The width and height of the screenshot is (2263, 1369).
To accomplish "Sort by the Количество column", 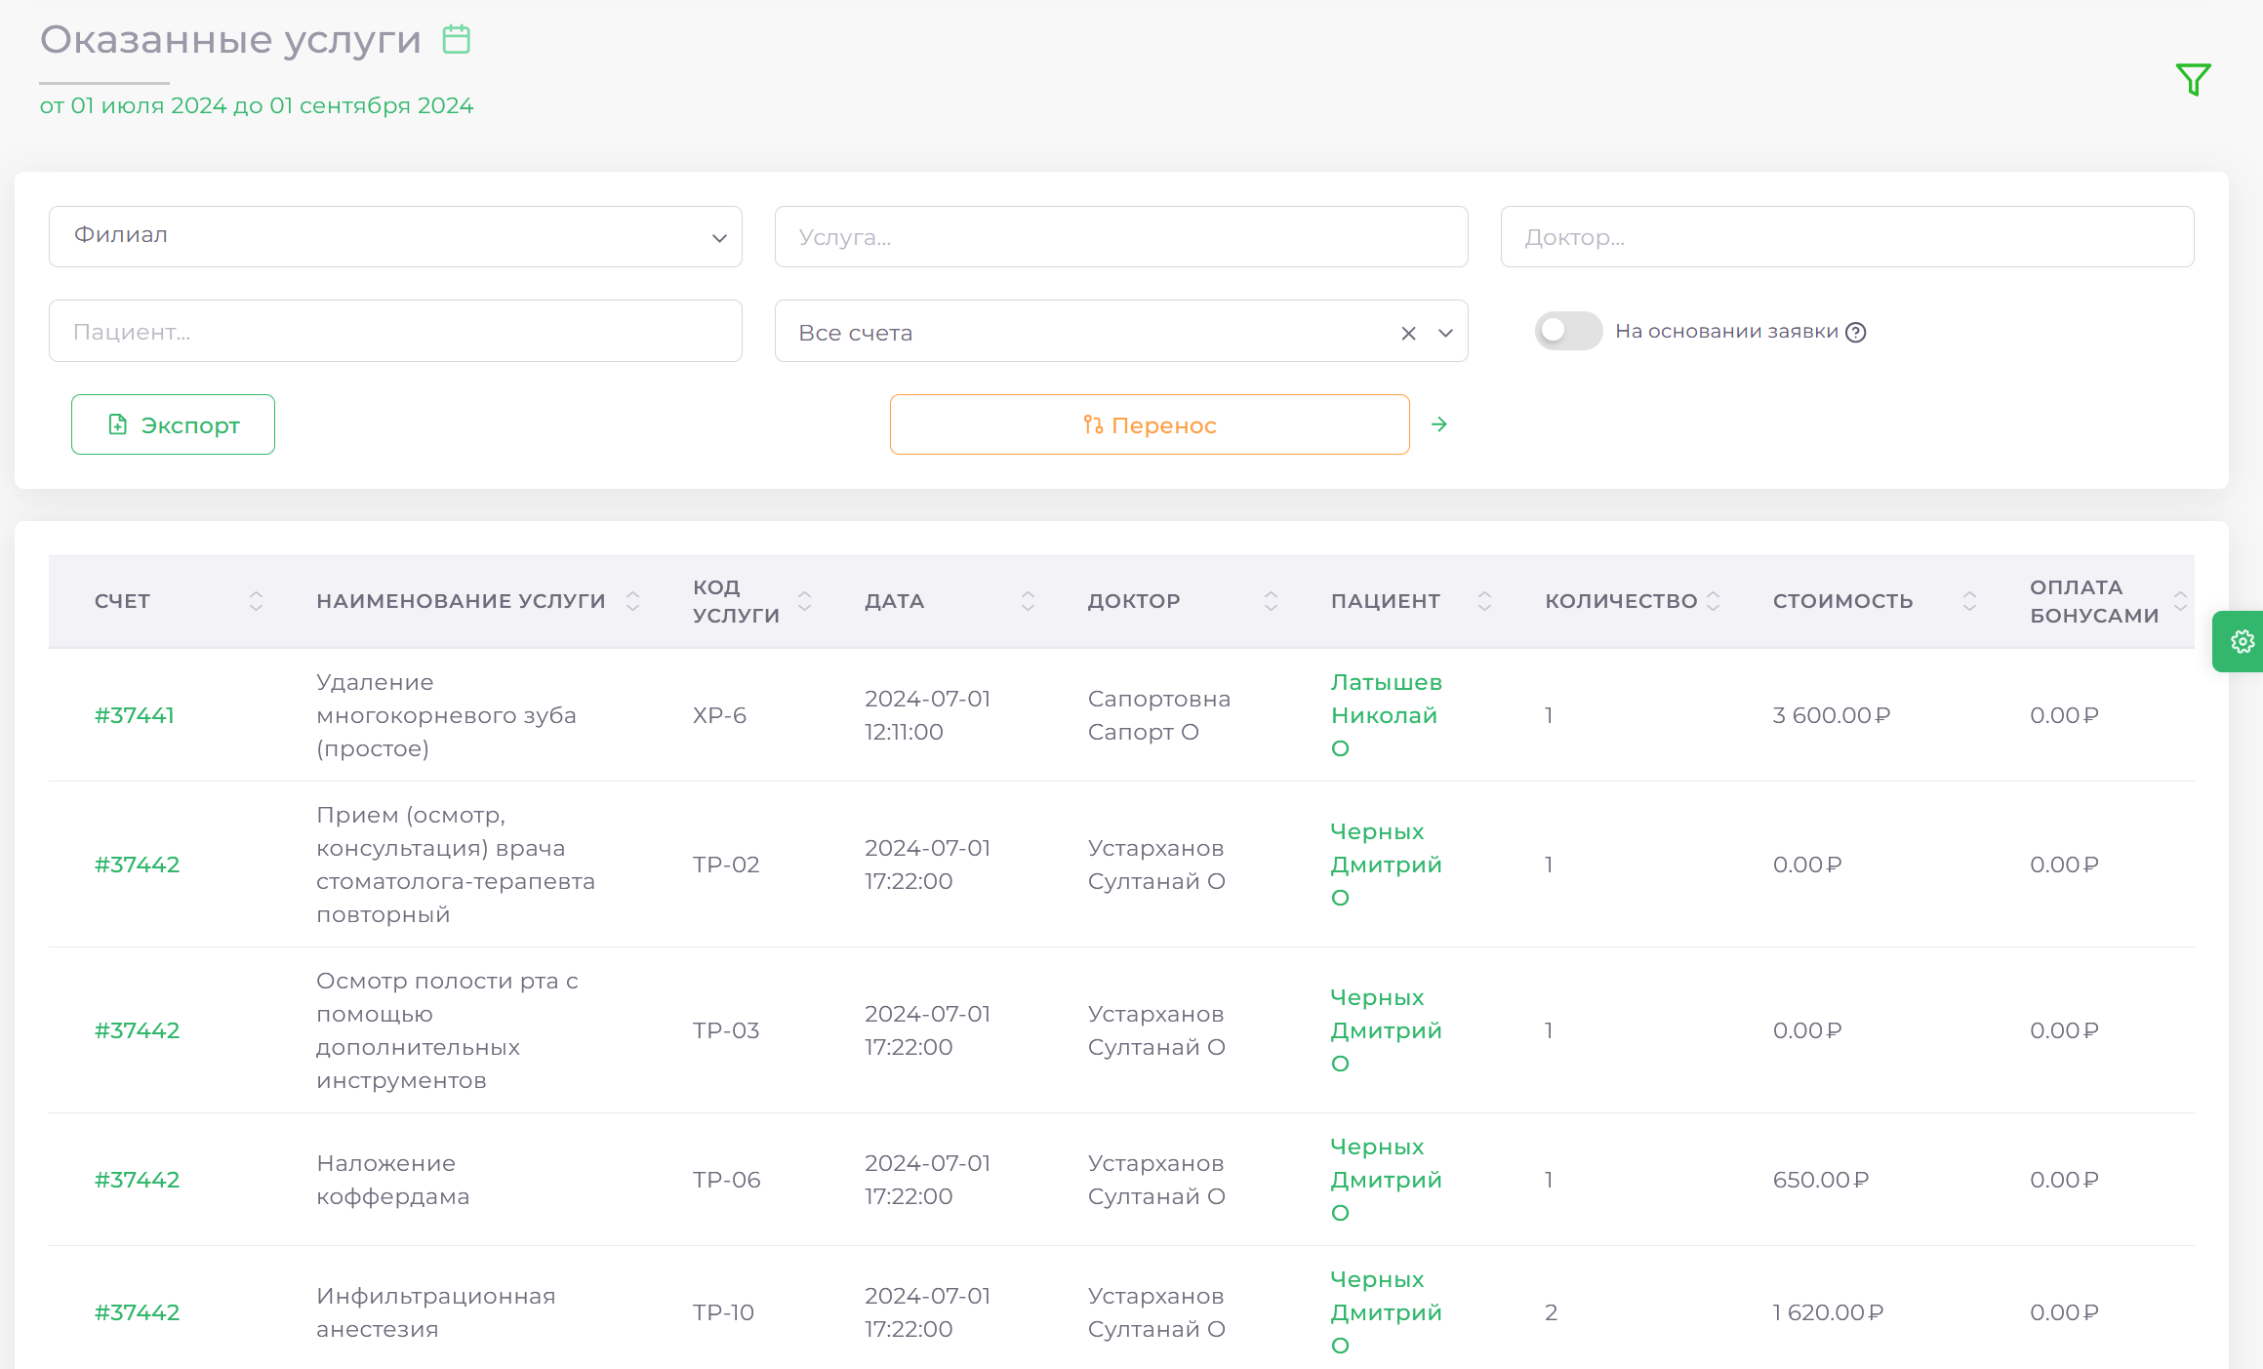I will point(1713,601).
